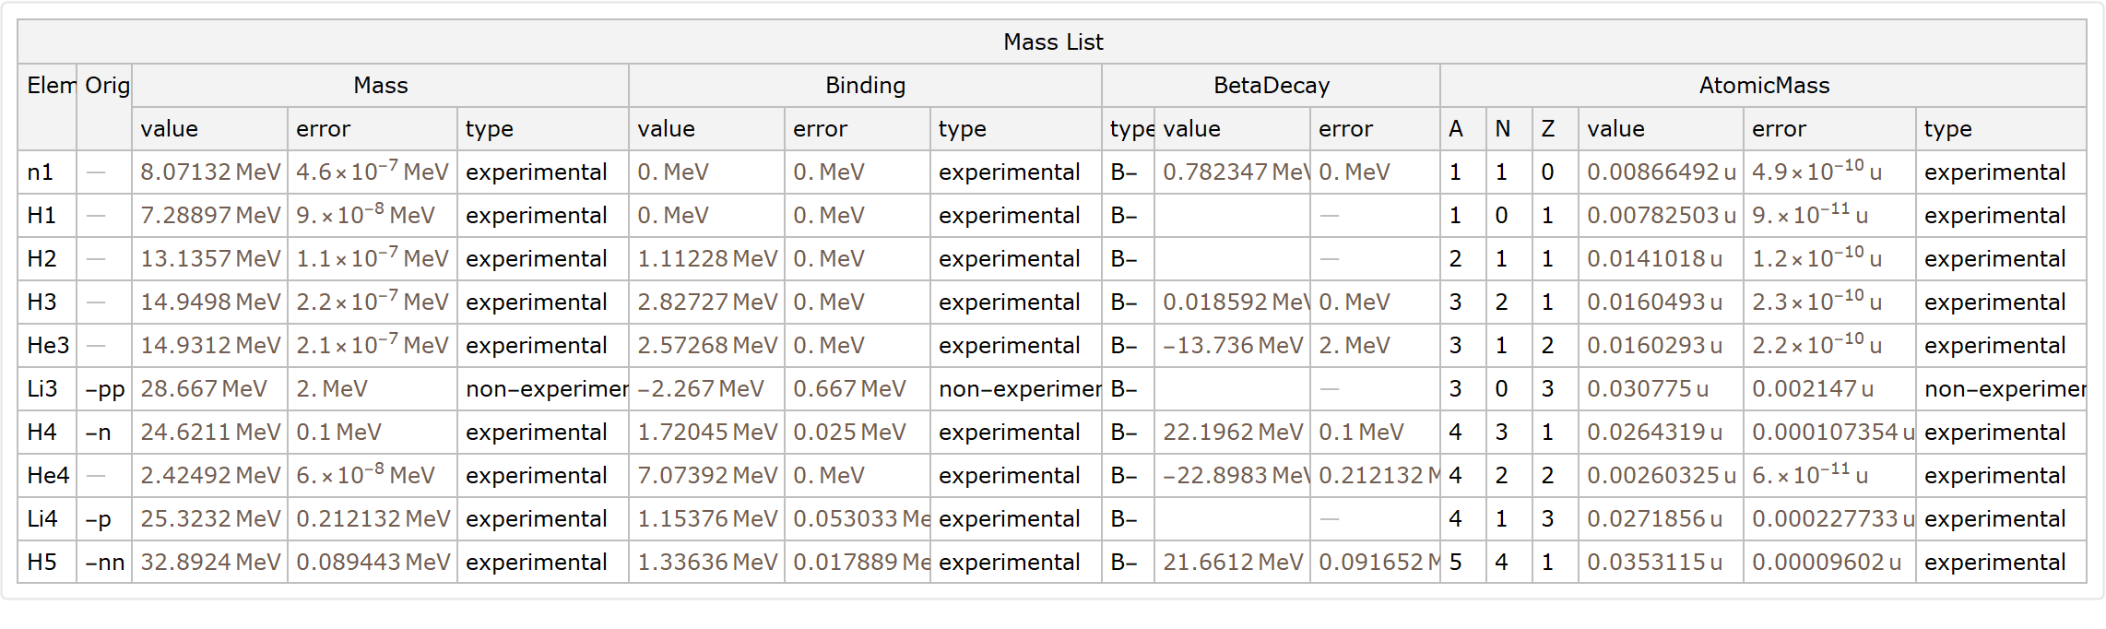
Task: Click the He3 element cell
Action: tap(48, 346)
